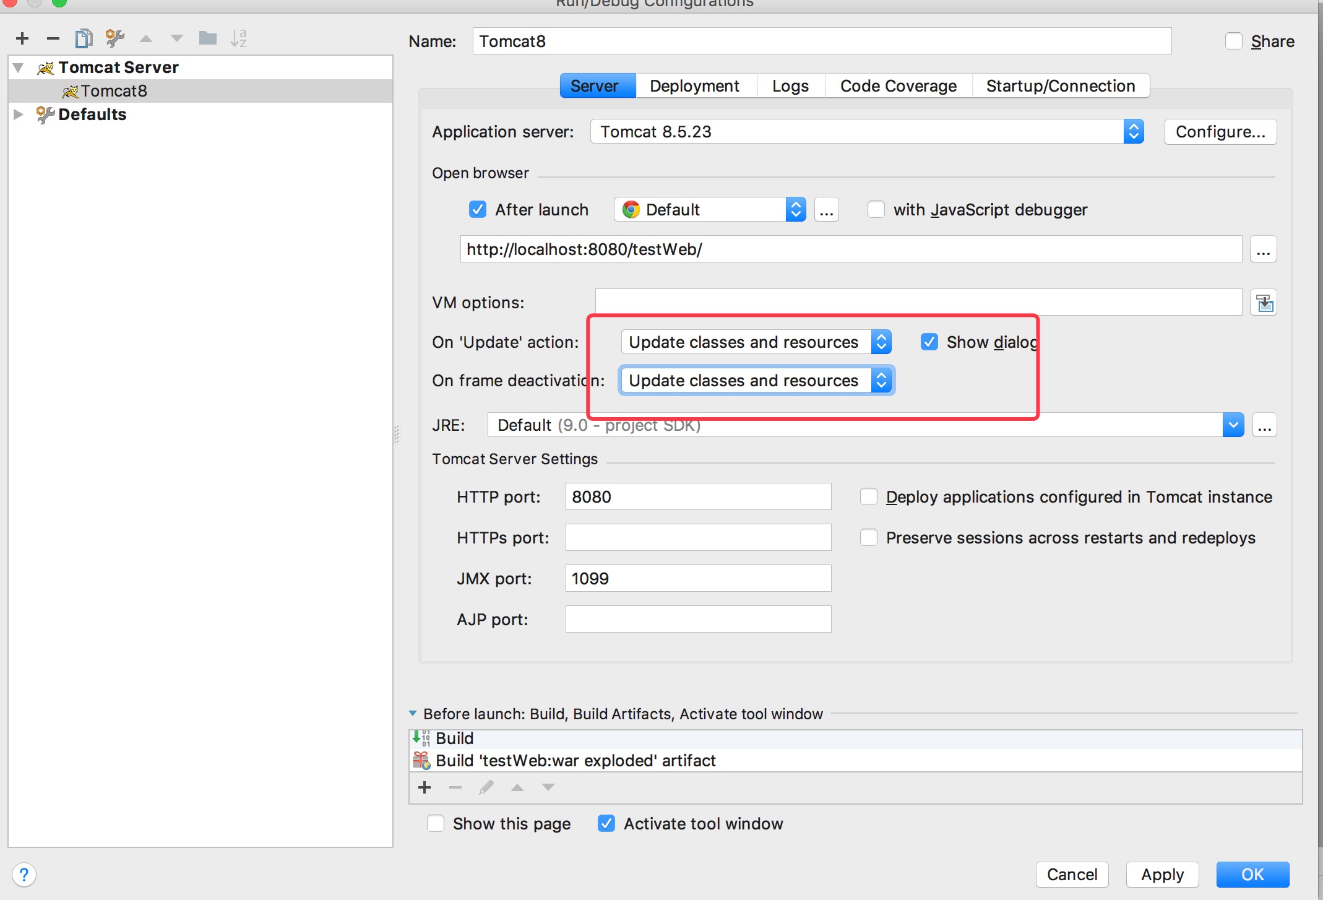Open JRE browse ellipsis button
The height and width of the screenshot is (900, 1323).
click(1264, 425)
